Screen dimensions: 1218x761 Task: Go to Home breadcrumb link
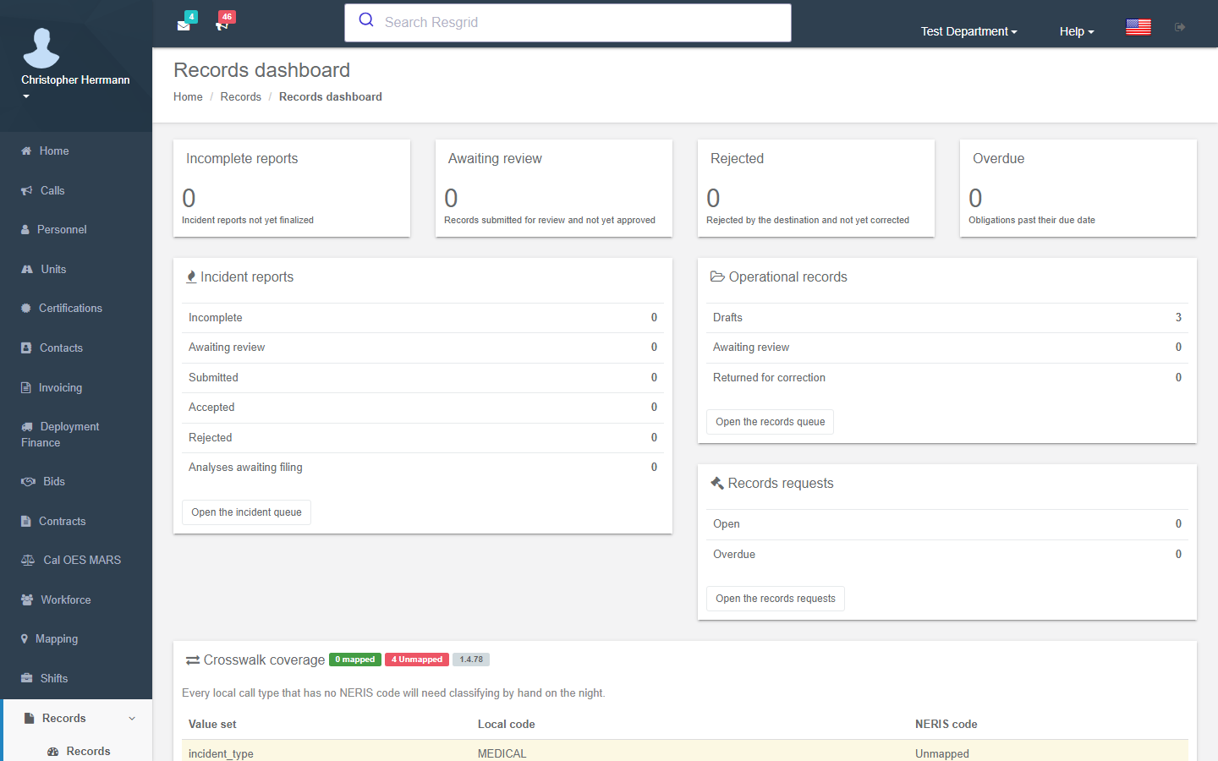188,96
